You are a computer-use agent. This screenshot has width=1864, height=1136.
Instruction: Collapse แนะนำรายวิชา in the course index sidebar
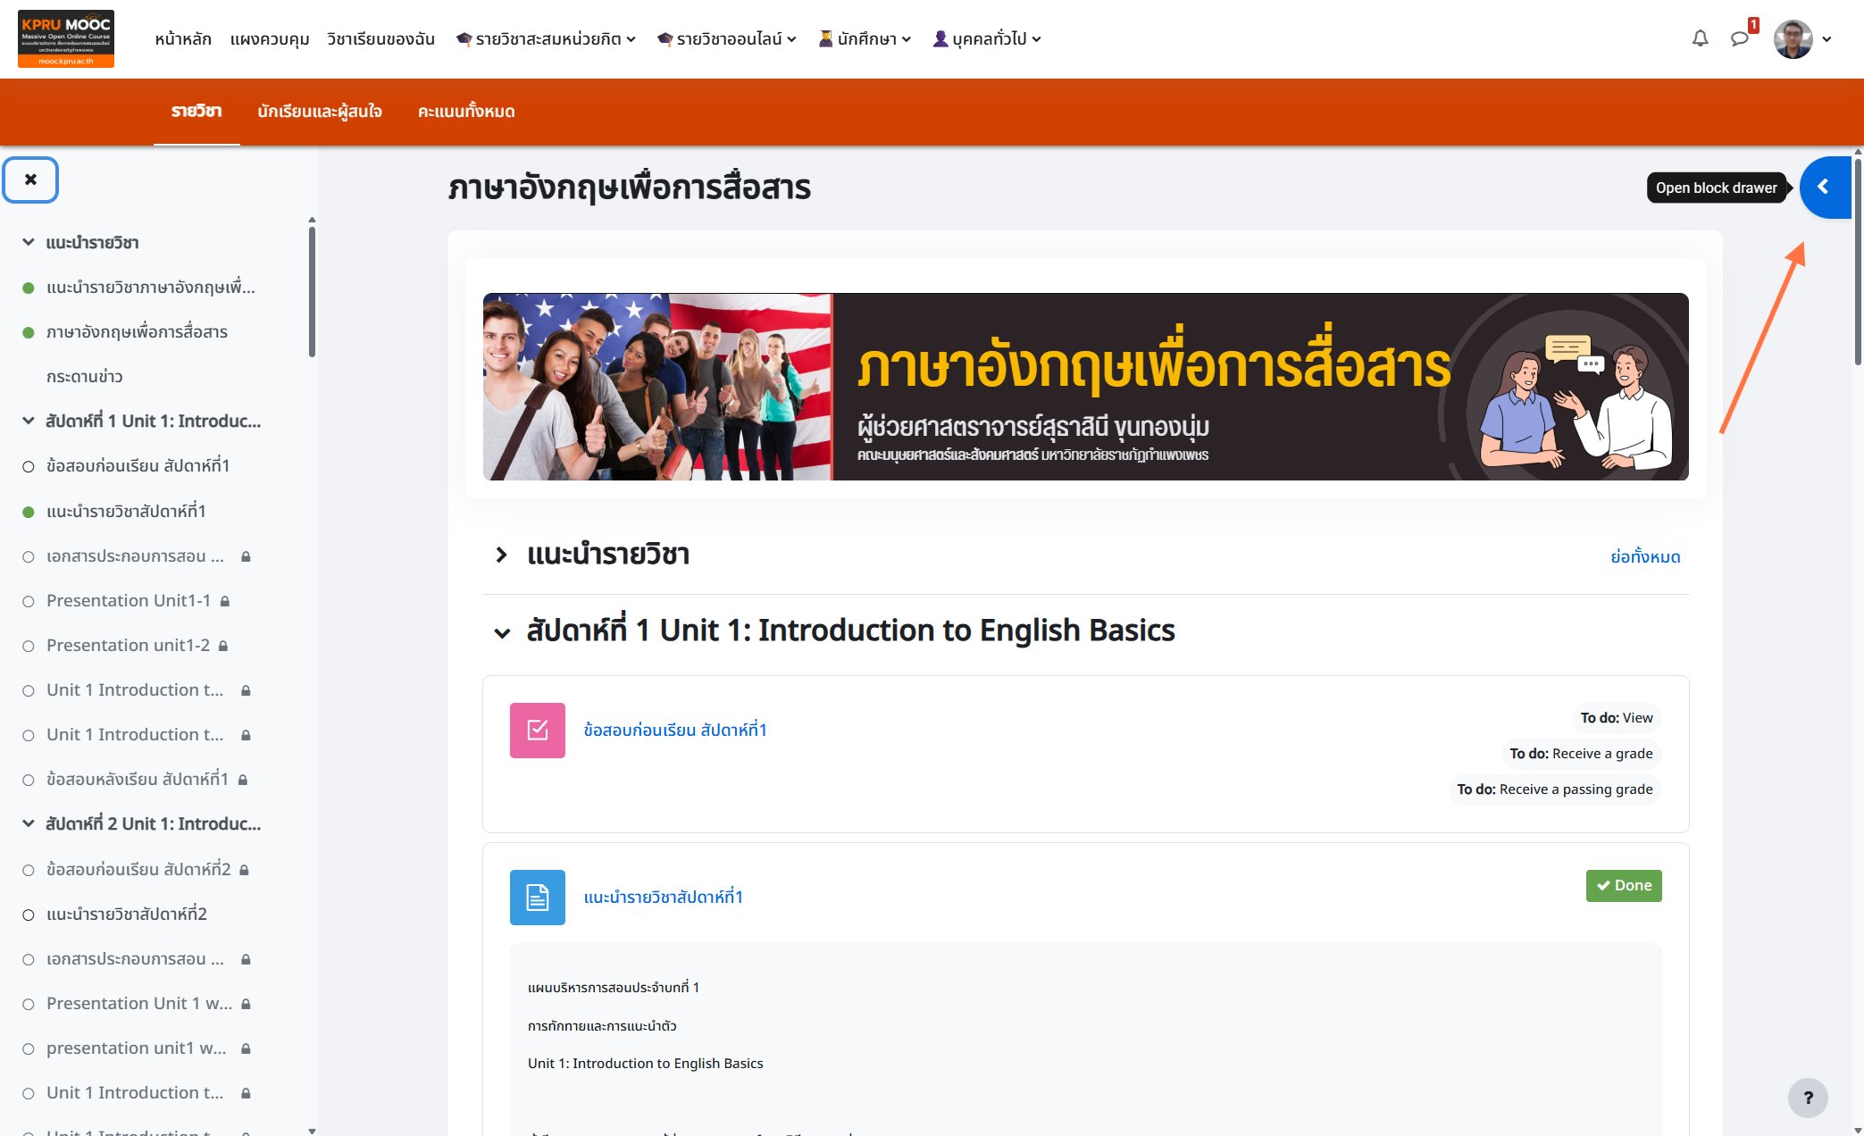point(29,242)
